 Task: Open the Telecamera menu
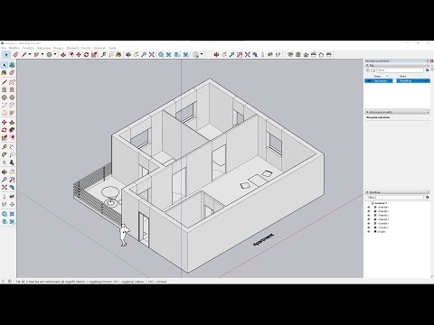coord(43,48)
